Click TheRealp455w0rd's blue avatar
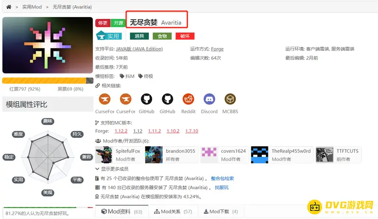Image resolution: width=378 pixels, height=219 pixels. tap(260, 154)
